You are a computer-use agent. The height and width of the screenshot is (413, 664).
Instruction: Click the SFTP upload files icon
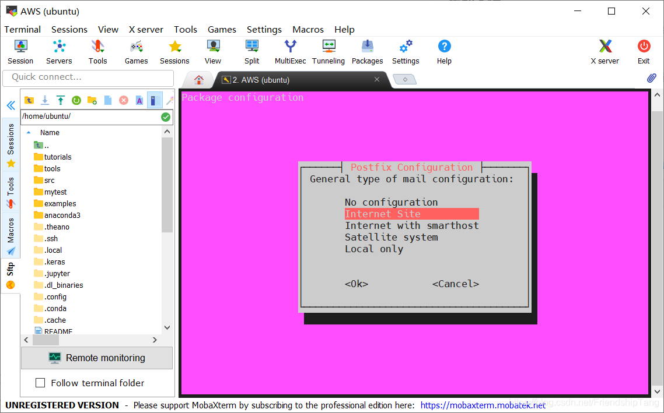[61, 100]
